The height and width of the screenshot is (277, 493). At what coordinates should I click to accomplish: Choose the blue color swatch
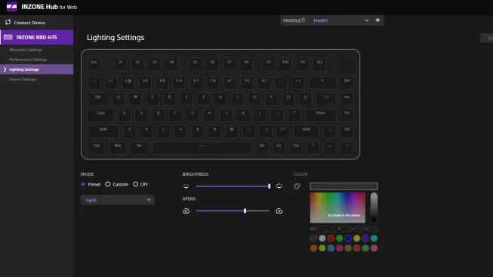pyautogui.click(x=348, y=239)
